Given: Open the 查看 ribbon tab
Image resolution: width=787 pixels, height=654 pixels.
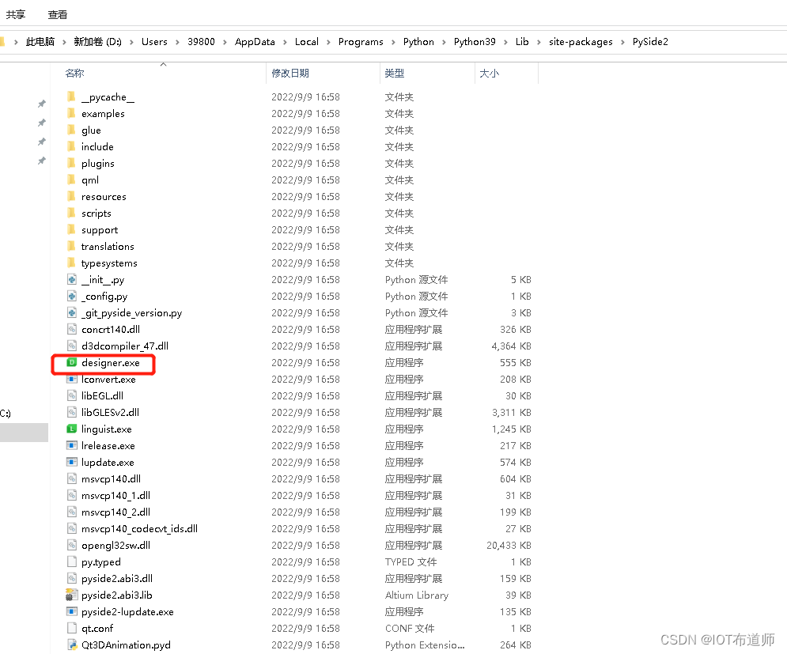Looking at the screenshot, I should pyautogui.click(x=57, y=14).
